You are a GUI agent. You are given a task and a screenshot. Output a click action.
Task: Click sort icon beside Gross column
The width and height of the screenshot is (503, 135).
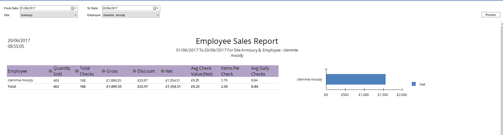pyautogui.click(x=103, y=71)
